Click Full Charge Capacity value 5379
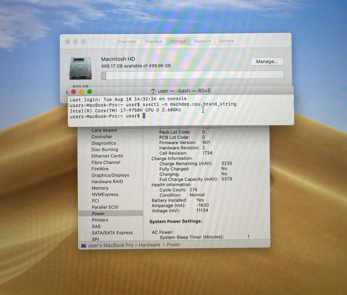The image size is (347, 295). [x=227, y=179]
